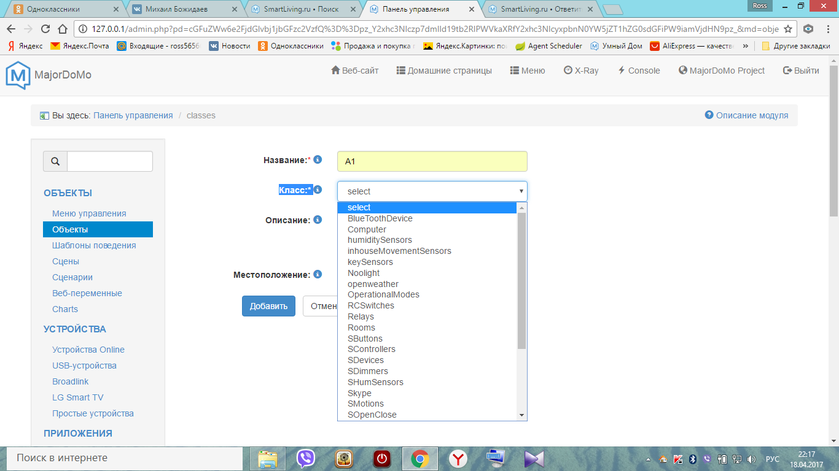Choose Skype from the class dropdown
Screen dimensions: 839x471
point(427,393)
